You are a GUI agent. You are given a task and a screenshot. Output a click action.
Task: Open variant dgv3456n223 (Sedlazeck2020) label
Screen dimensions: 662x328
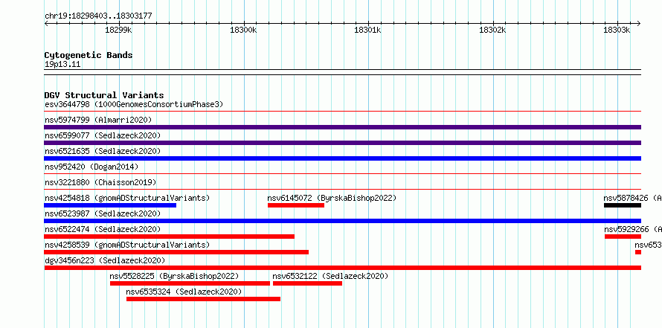point(105,260)
